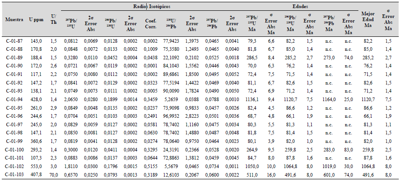Click sample row label C-01-103
Screen dimensions: 401x182
[14, 174]
